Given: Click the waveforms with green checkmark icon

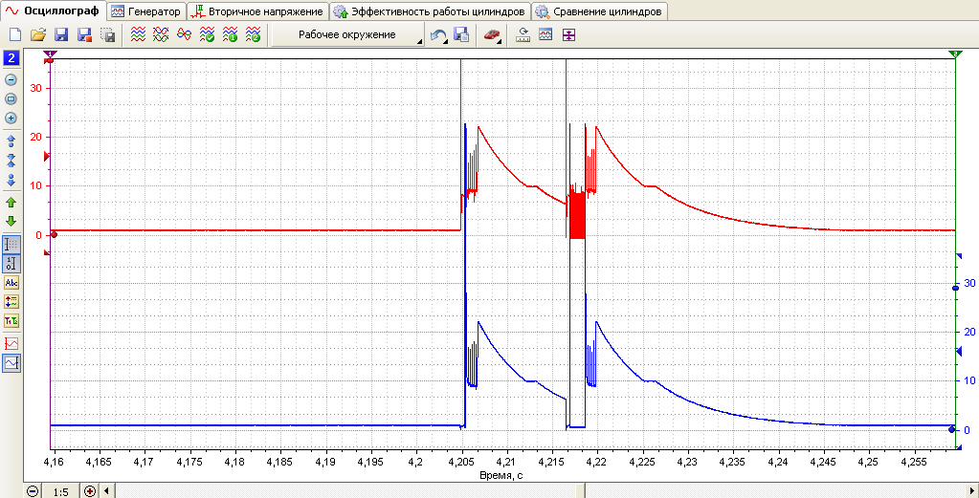Looking at the screenshot, I should pos(207,35).
